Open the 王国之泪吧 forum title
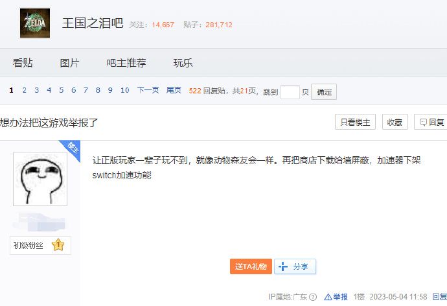Viewport: 447px width, 306px height. point(93,23)
